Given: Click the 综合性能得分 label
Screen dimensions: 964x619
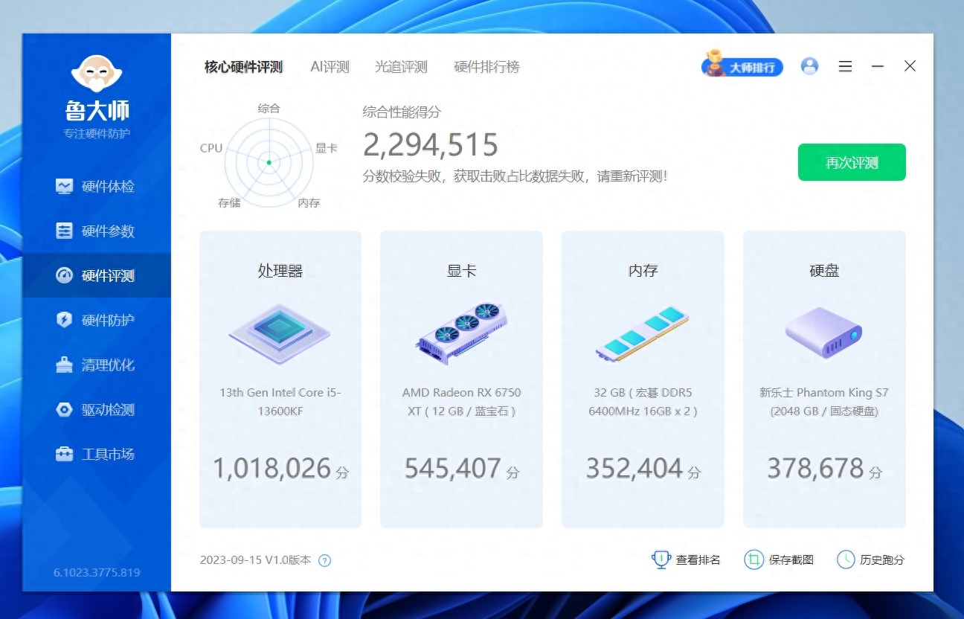Looking at the screenshot, I should point(402,112).
